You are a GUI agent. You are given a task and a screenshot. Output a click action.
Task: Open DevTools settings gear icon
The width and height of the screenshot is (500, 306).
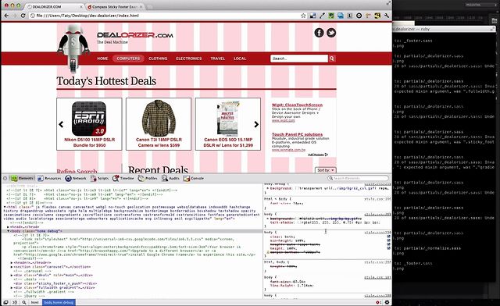pos(387,302)
